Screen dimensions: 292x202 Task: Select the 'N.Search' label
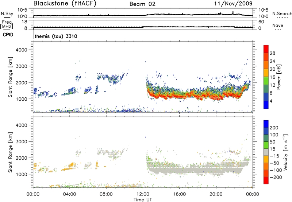coord(282,13)
